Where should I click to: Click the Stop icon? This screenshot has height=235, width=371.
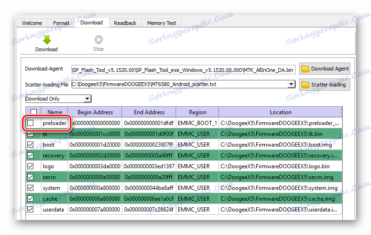click(x=98, y=39)
